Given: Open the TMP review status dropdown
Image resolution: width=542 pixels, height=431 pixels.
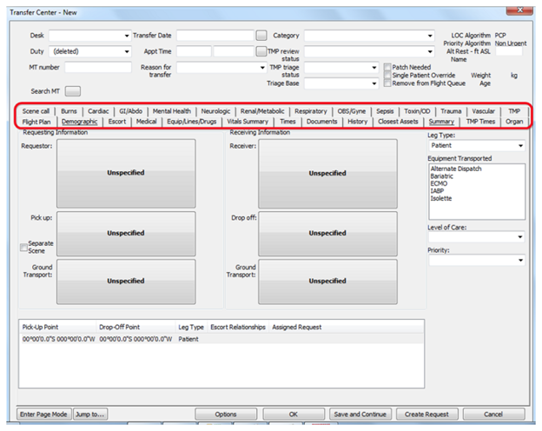Looking at the screenshot, I should (369, 51).
